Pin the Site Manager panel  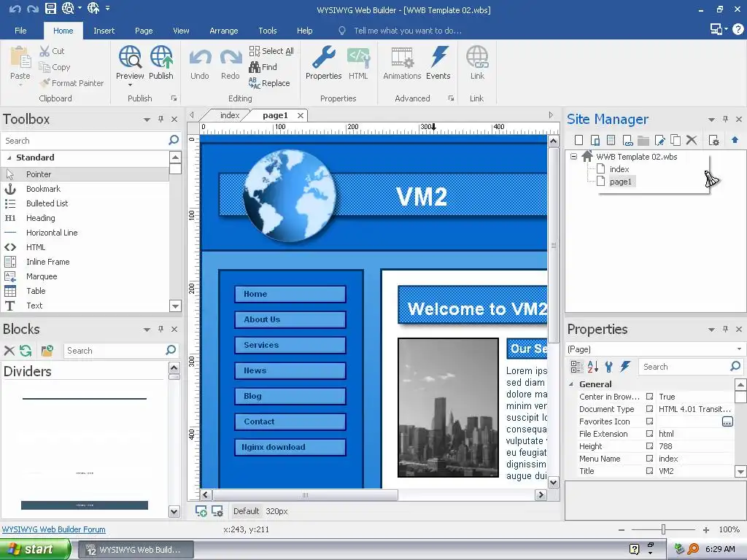pyautogui.click(x=725, y=119)
